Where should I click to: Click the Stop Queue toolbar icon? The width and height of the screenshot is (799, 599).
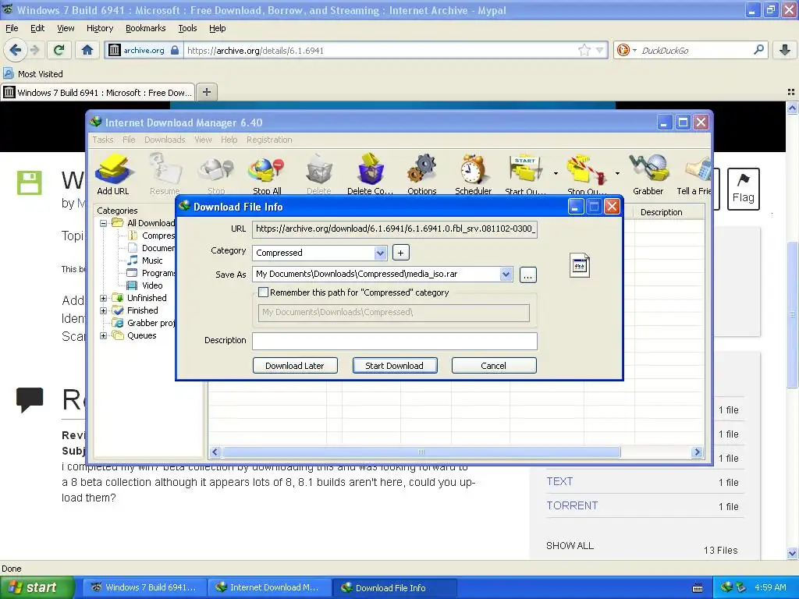click(x=587, y=174)
